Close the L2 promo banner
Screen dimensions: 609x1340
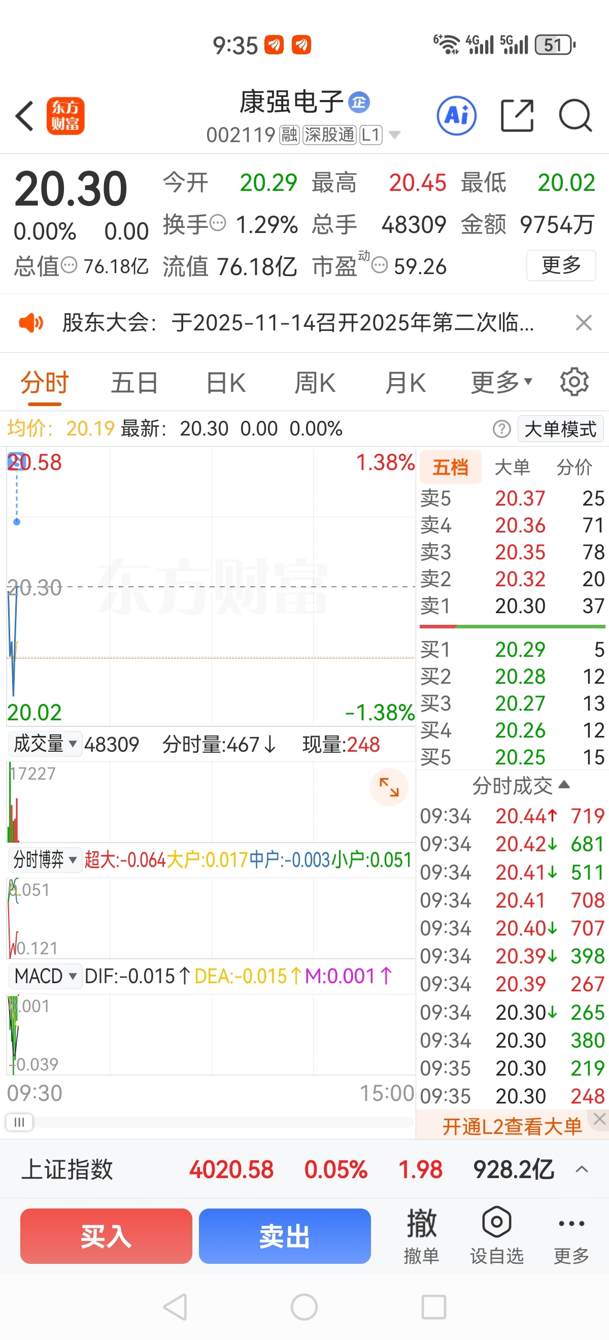(x=600, y=1119)
